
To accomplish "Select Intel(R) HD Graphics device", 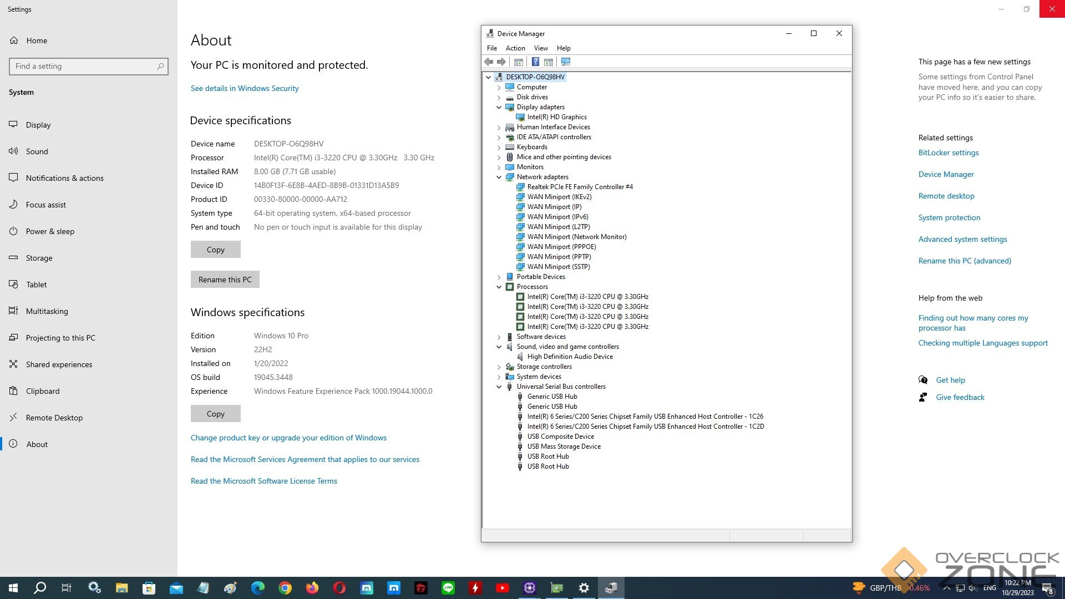I will [556, 117].
